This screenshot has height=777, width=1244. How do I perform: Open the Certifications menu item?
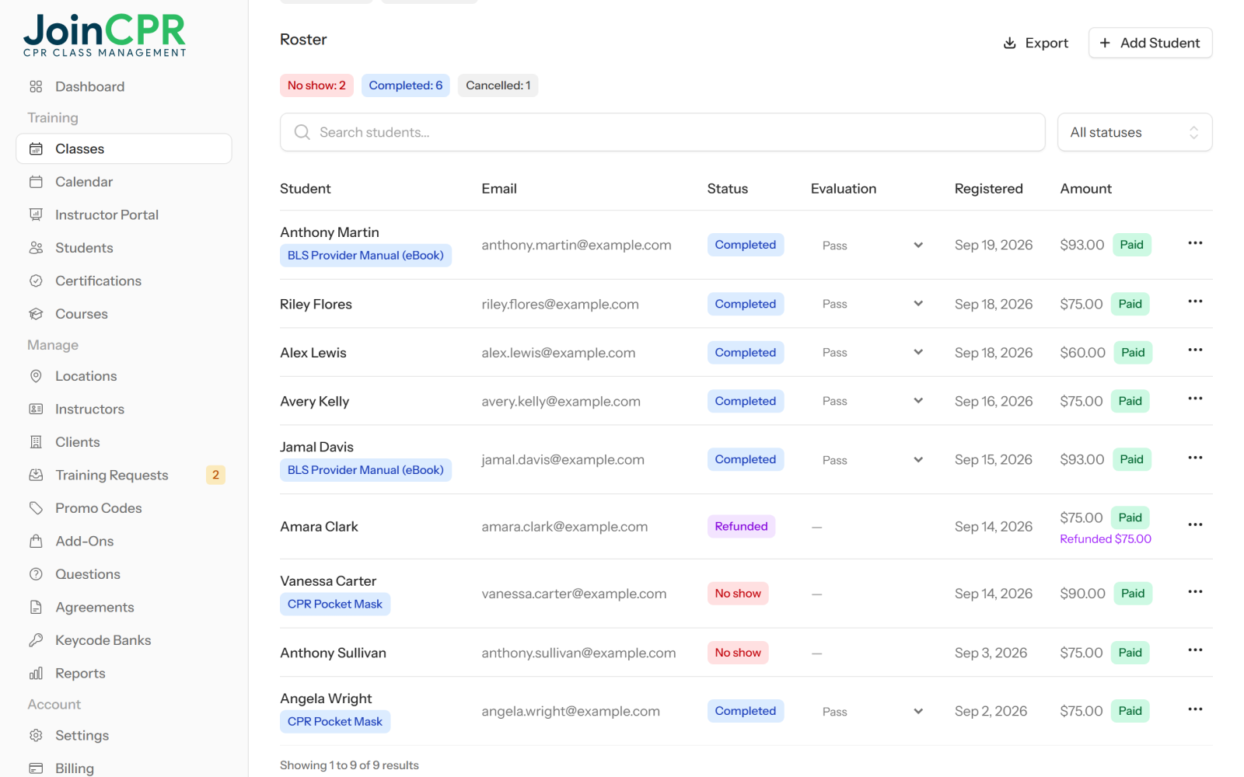(124, 280)
